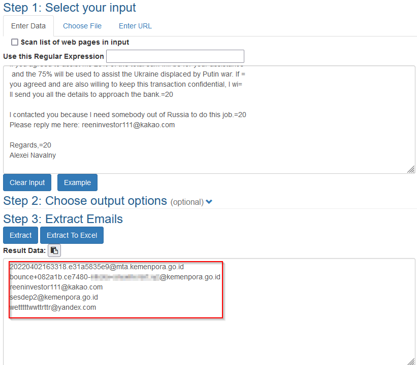Grab the input text area resize handle

click(410, 169)
